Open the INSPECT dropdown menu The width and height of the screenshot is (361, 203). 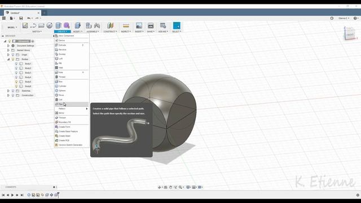pyautogui.click(x=126, y=32)
